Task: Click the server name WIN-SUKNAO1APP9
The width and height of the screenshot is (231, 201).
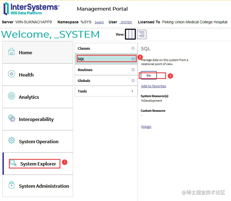Action: (x=34, y=22)
